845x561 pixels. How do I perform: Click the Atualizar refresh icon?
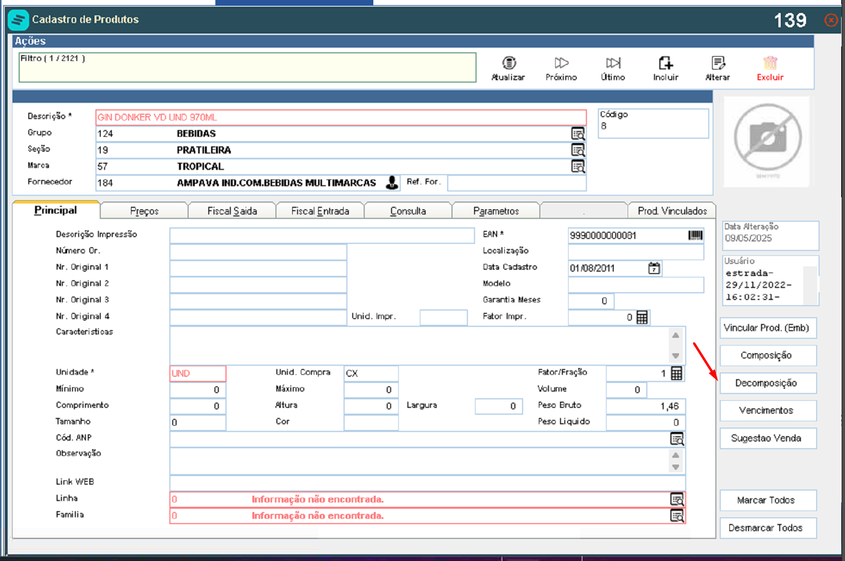click(509, 63)
